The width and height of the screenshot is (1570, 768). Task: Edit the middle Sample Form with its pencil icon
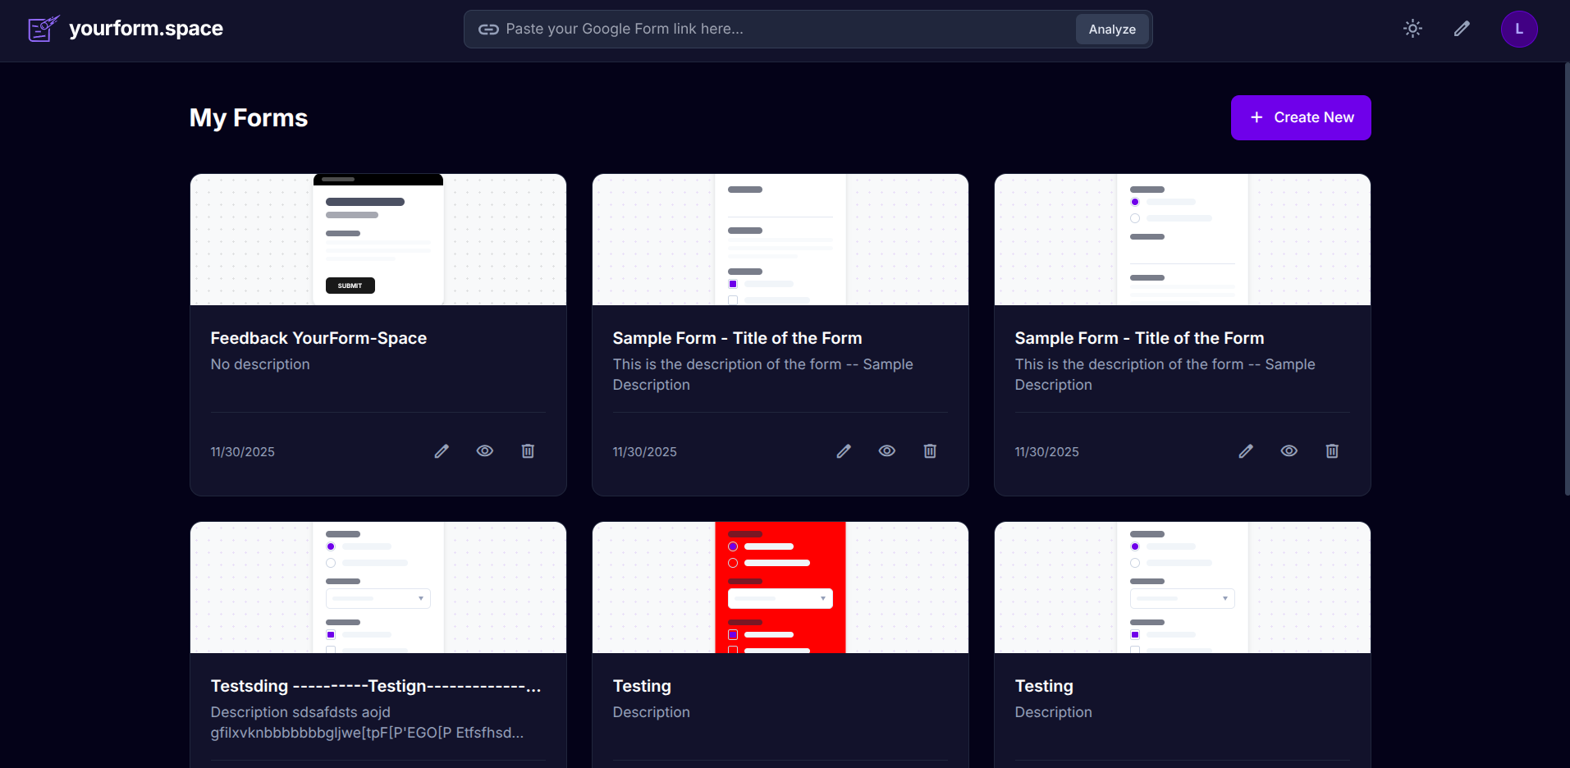[x=844, y=451]
